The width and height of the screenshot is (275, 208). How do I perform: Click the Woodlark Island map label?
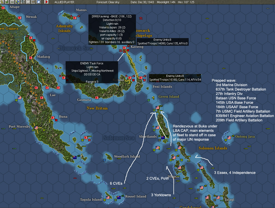click(127, 157)
